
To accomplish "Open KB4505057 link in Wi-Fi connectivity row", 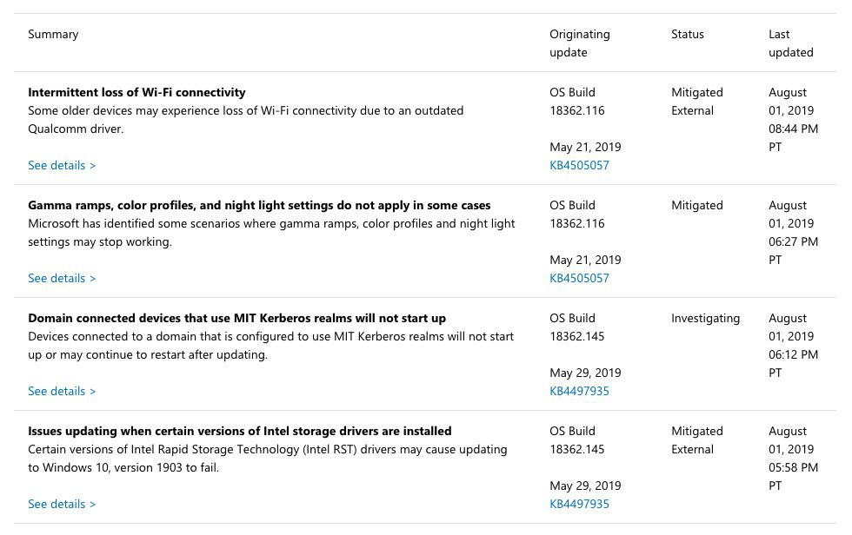I will point(579,165).
